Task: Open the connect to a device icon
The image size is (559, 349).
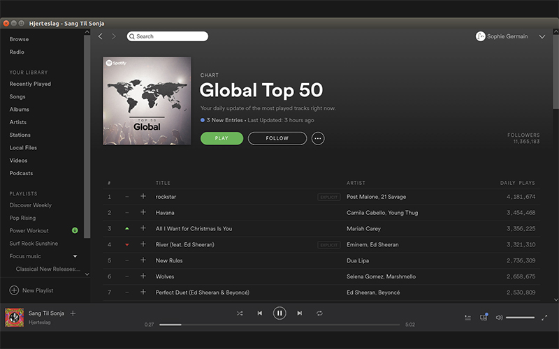Action: coord(484,317)
